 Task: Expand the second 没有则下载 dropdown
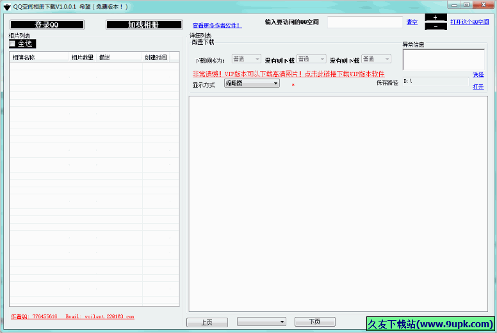point(376,59)
